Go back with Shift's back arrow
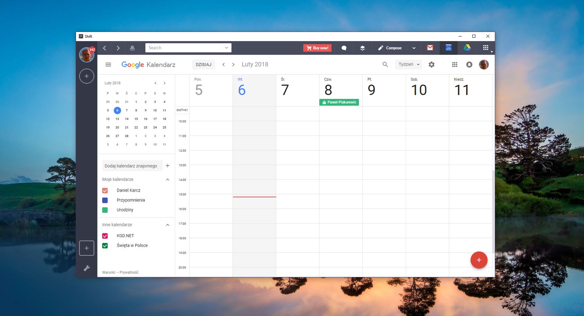This screenshot has height=316, width=584. coord(105,48)
